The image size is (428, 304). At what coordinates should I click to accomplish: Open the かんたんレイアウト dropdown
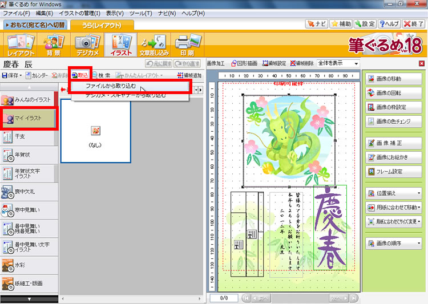click(139, 75)
